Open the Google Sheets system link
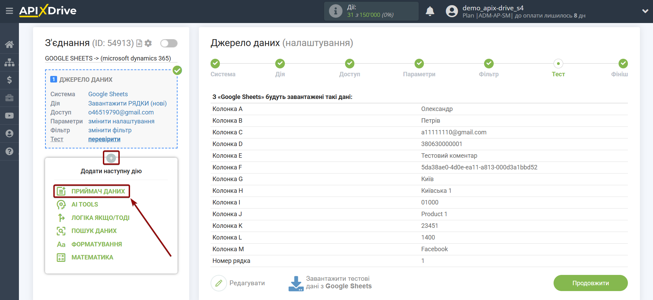Image resolution: width=653 pixels, height=300 pixels. [108, 94]
